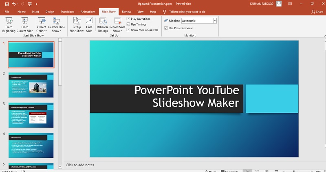Click the Record Slide Show icon
The width and height of the screenshot is (326, 172).
(x=117, y=21)
